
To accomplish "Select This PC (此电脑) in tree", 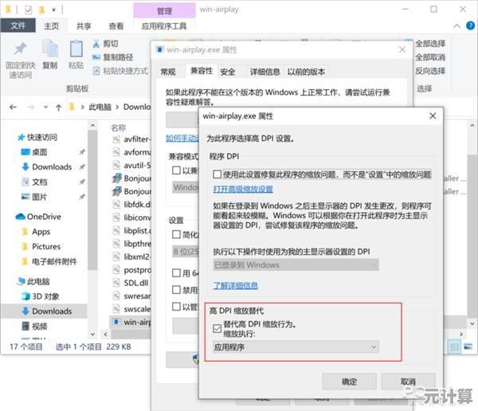I will click(x=33, y=281).
